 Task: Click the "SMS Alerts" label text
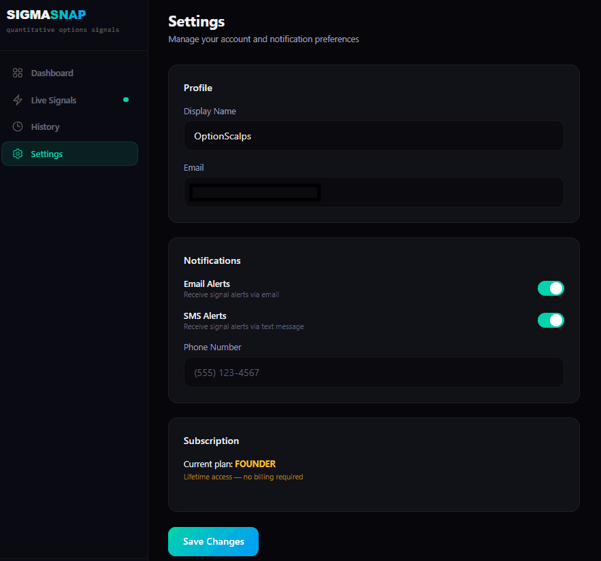[x=205, y=316]
